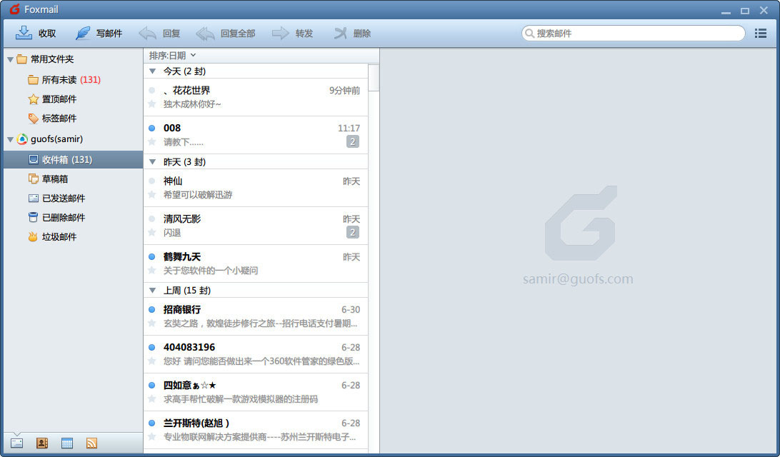Open email from 兰开斯特(赵旭)

pos(256,430)
